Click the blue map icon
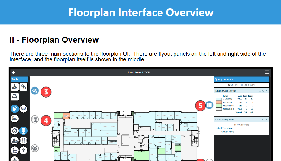This screenshot has height=161, width=281. pyautogui.click(x=210, y=105)
